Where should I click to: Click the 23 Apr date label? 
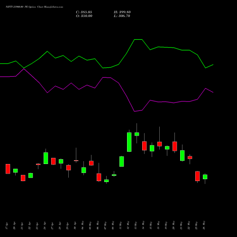coord(37,226)
